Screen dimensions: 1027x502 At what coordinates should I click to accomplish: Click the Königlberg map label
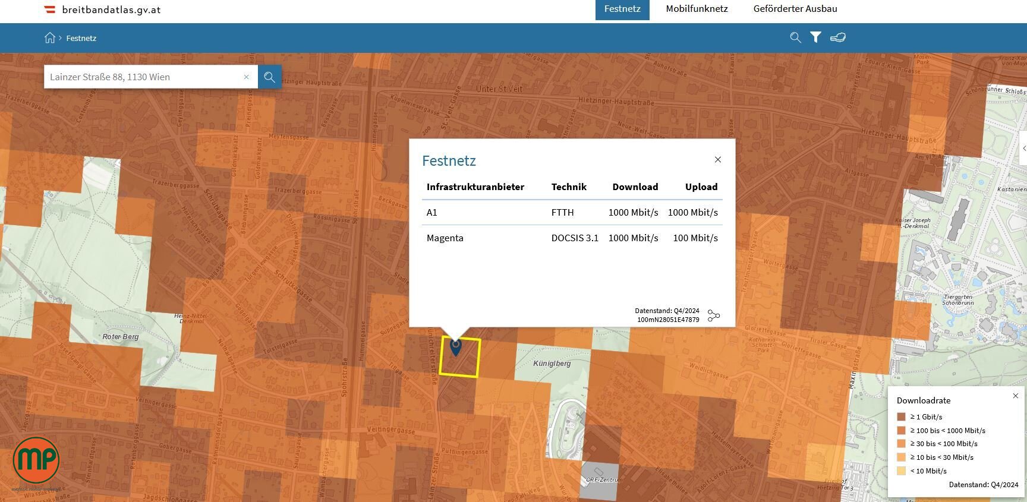click(x=552, y=363)
